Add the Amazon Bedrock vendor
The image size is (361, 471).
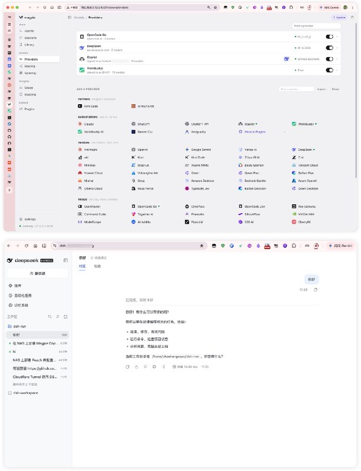[200, 181]
